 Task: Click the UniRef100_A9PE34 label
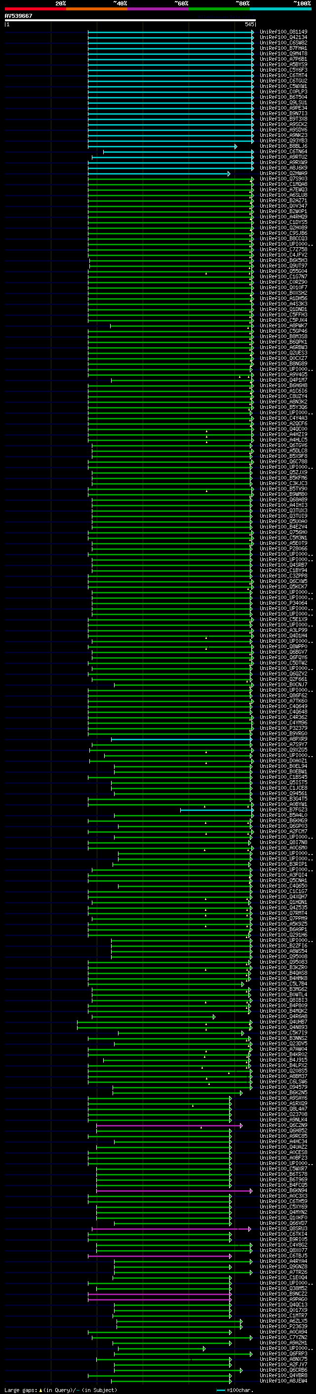283,108
